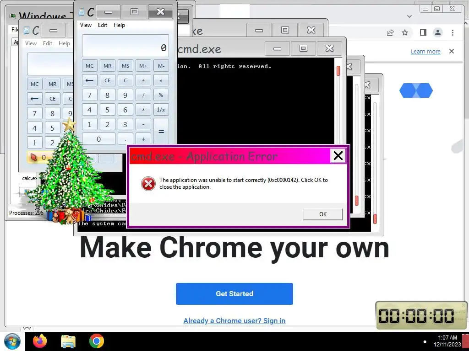Click the 1/x reciprocal key on front Calculator
The height and width of the screenshot is (351, 469).
click(161, 110)
